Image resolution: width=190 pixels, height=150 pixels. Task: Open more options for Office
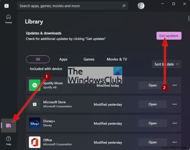pyautogui.click(x=175, y=142)
